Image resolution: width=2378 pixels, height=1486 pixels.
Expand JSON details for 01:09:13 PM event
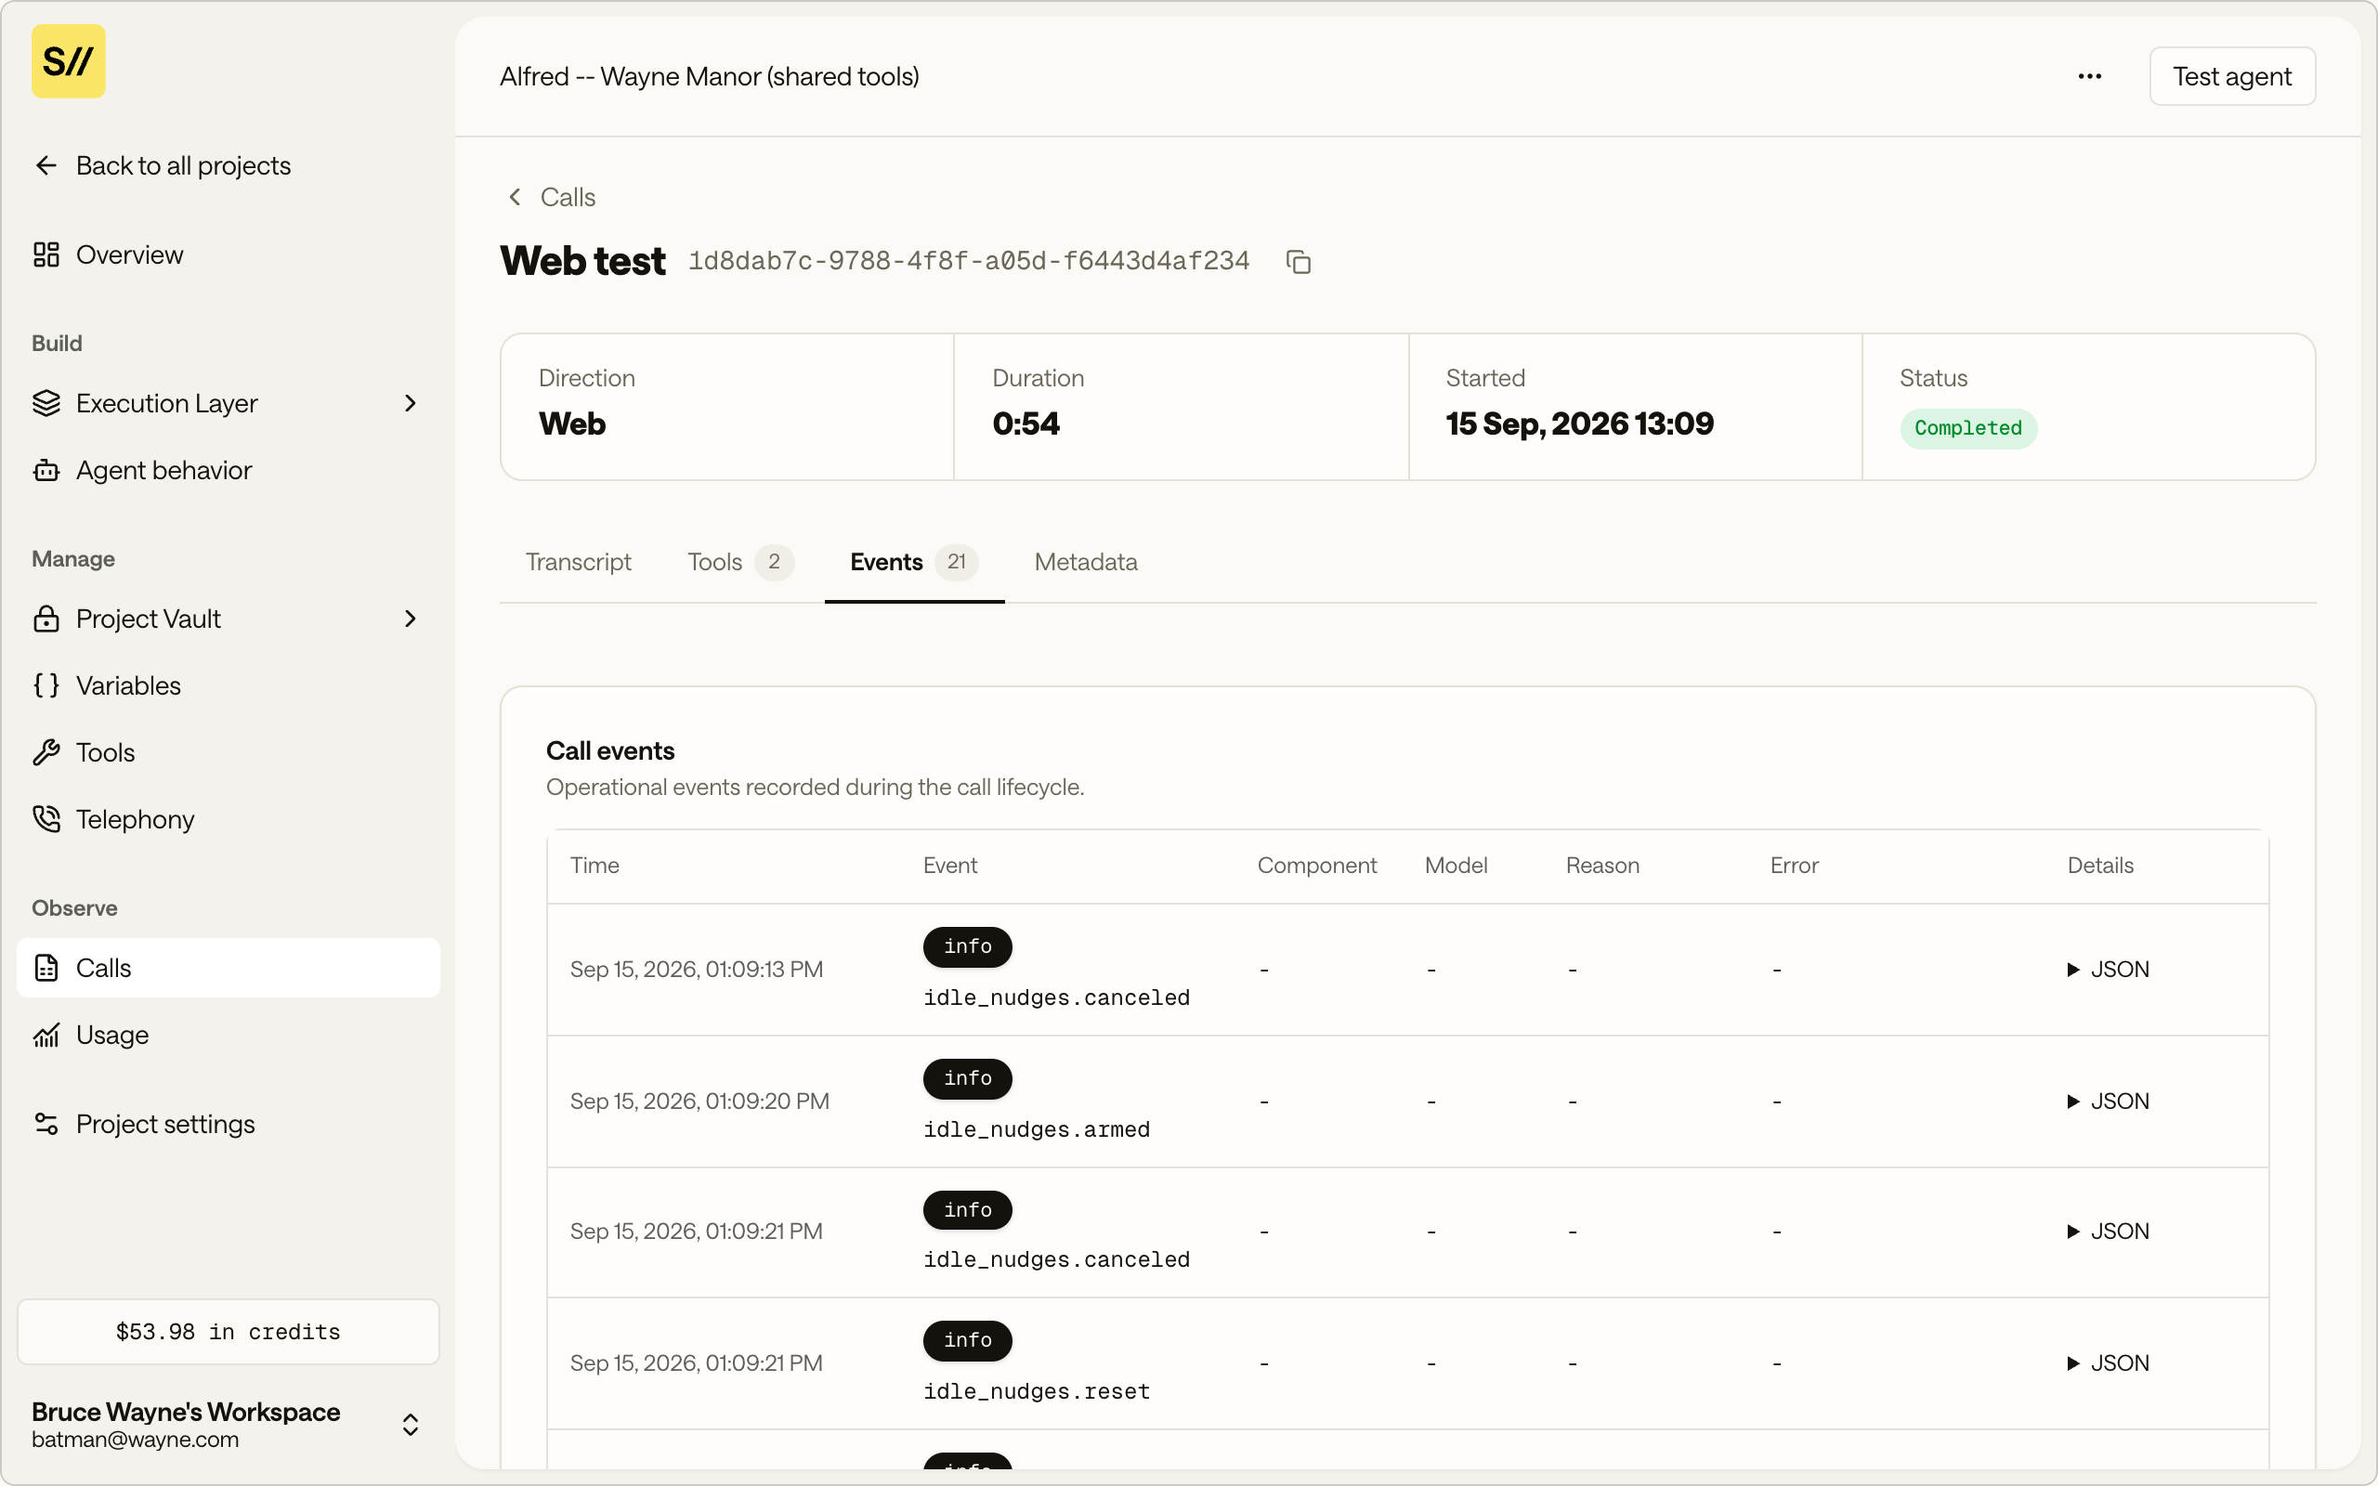(2108, 969)
